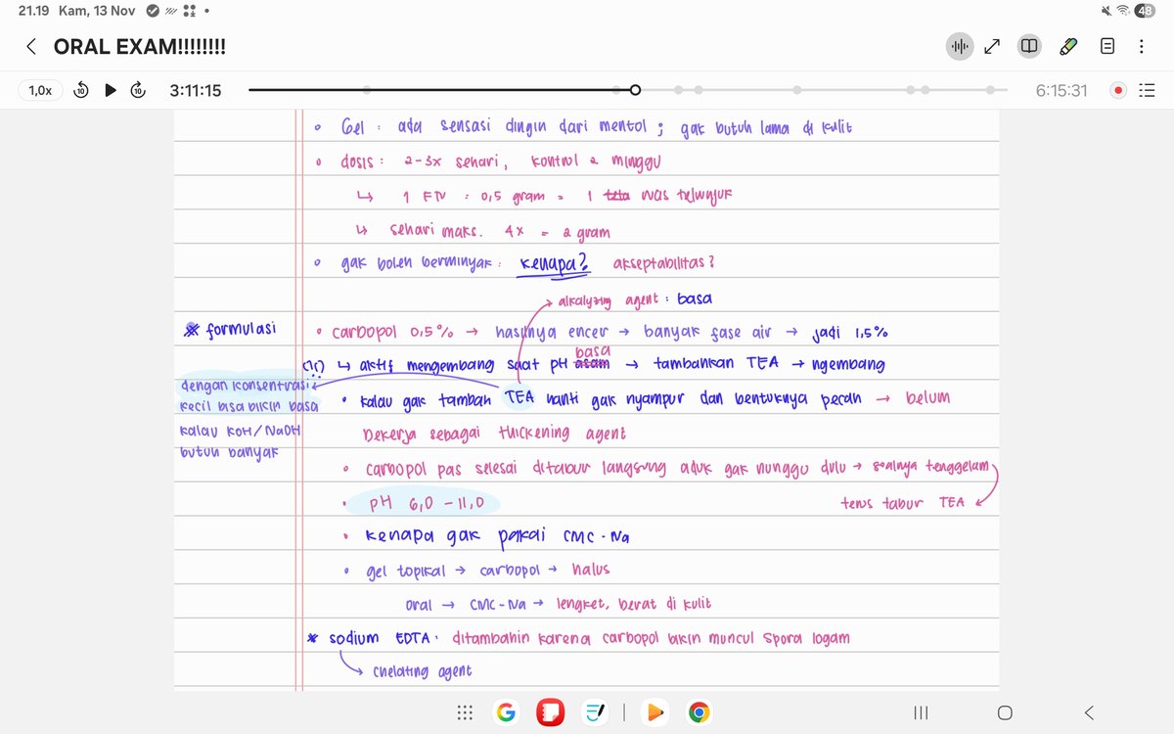Tap 'bekerja sebagai thickening agent' line
Screen dimensions: 1174x734
coord(494,434)
